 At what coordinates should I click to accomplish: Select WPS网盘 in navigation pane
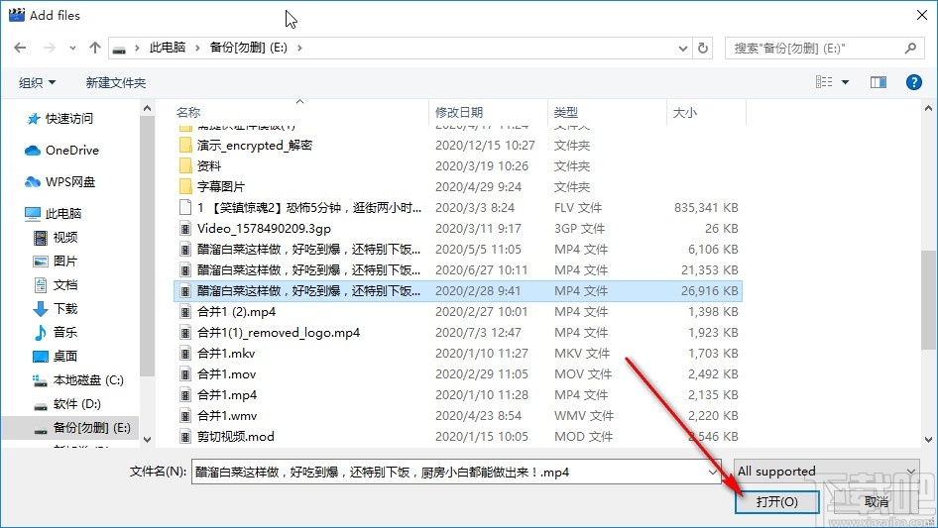click(x=59, y=182)
